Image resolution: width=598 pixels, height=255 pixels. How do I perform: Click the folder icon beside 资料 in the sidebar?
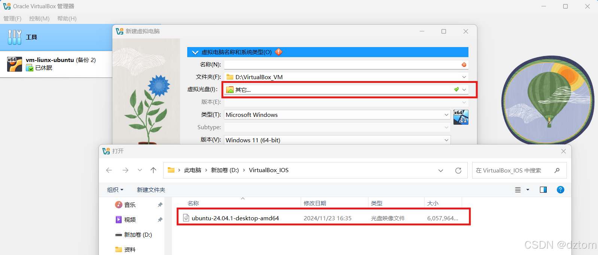[119, 249]
